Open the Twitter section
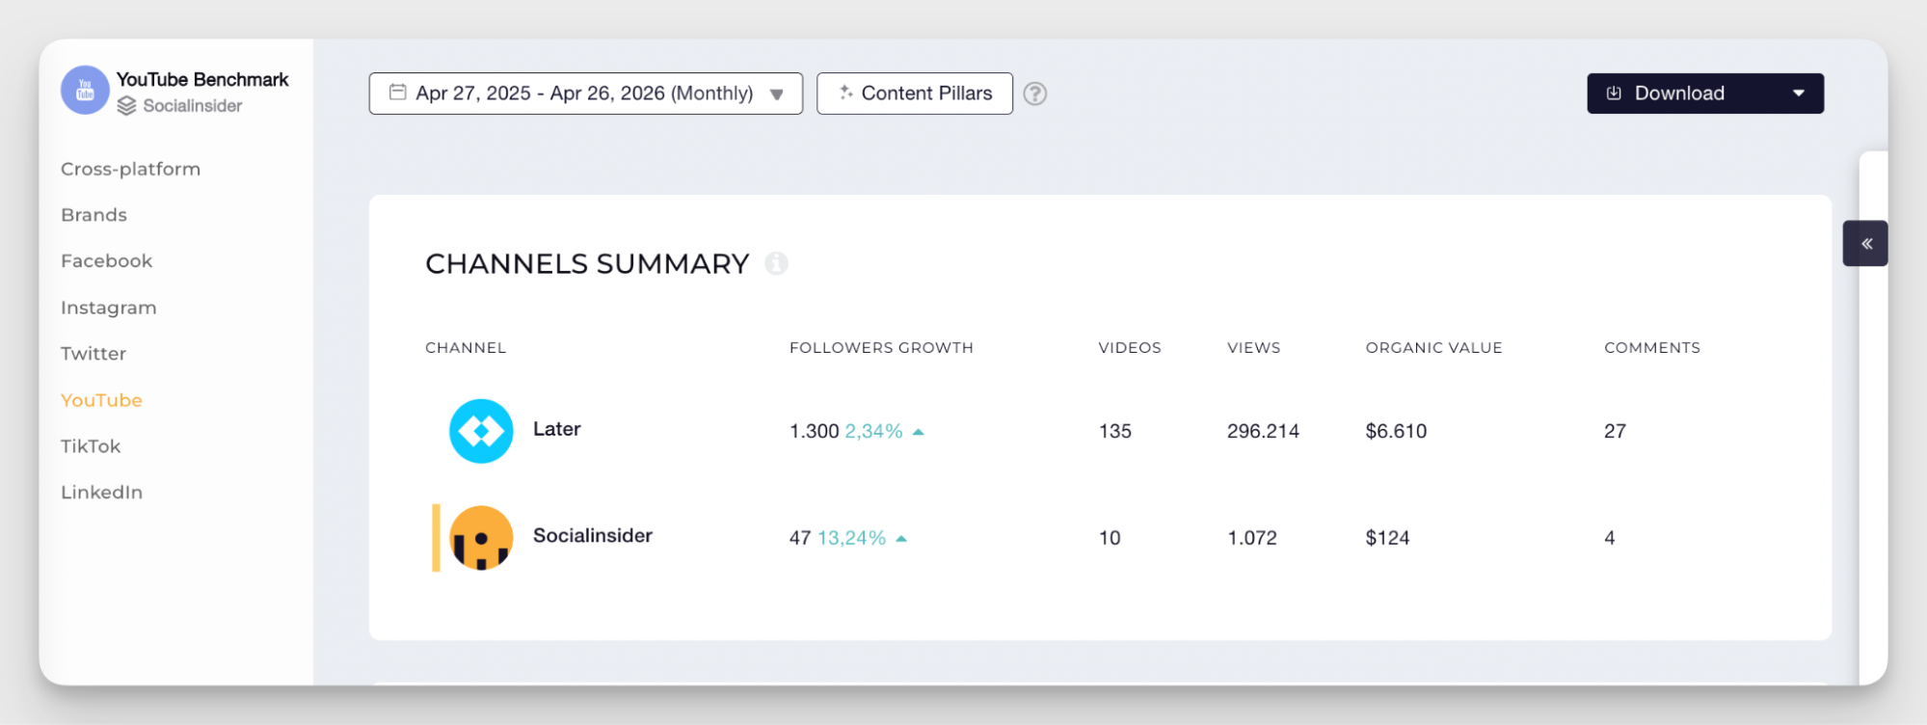Viewport: 1927px width, 725px height. 94,354
